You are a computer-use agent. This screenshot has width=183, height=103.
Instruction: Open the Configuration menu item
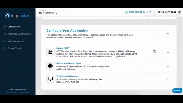14,27
